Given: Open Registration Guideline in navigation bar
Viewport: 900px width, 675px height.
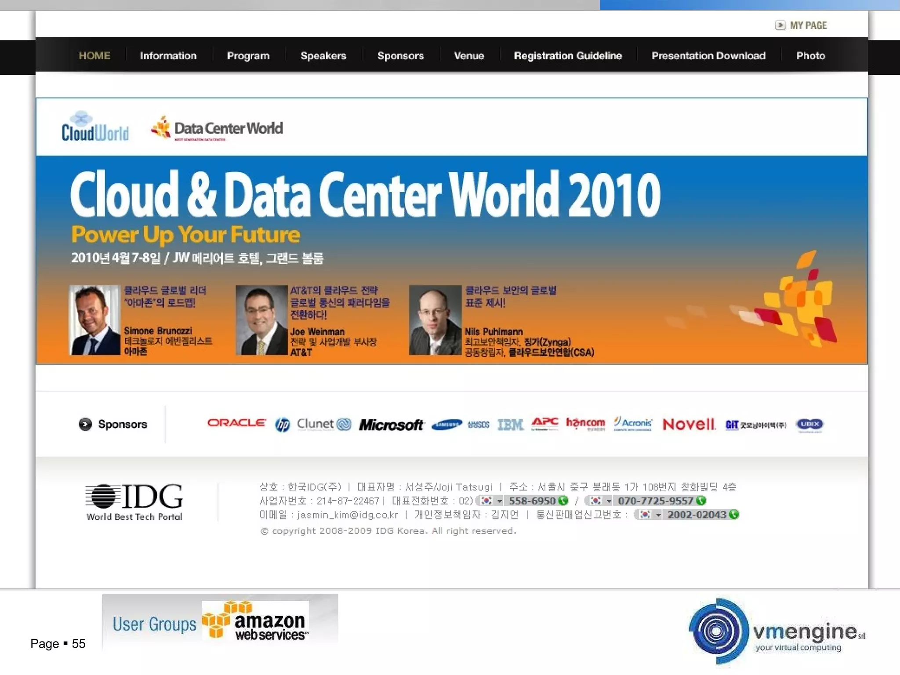Looking at the screenshot, I should (x=567, y=56).
